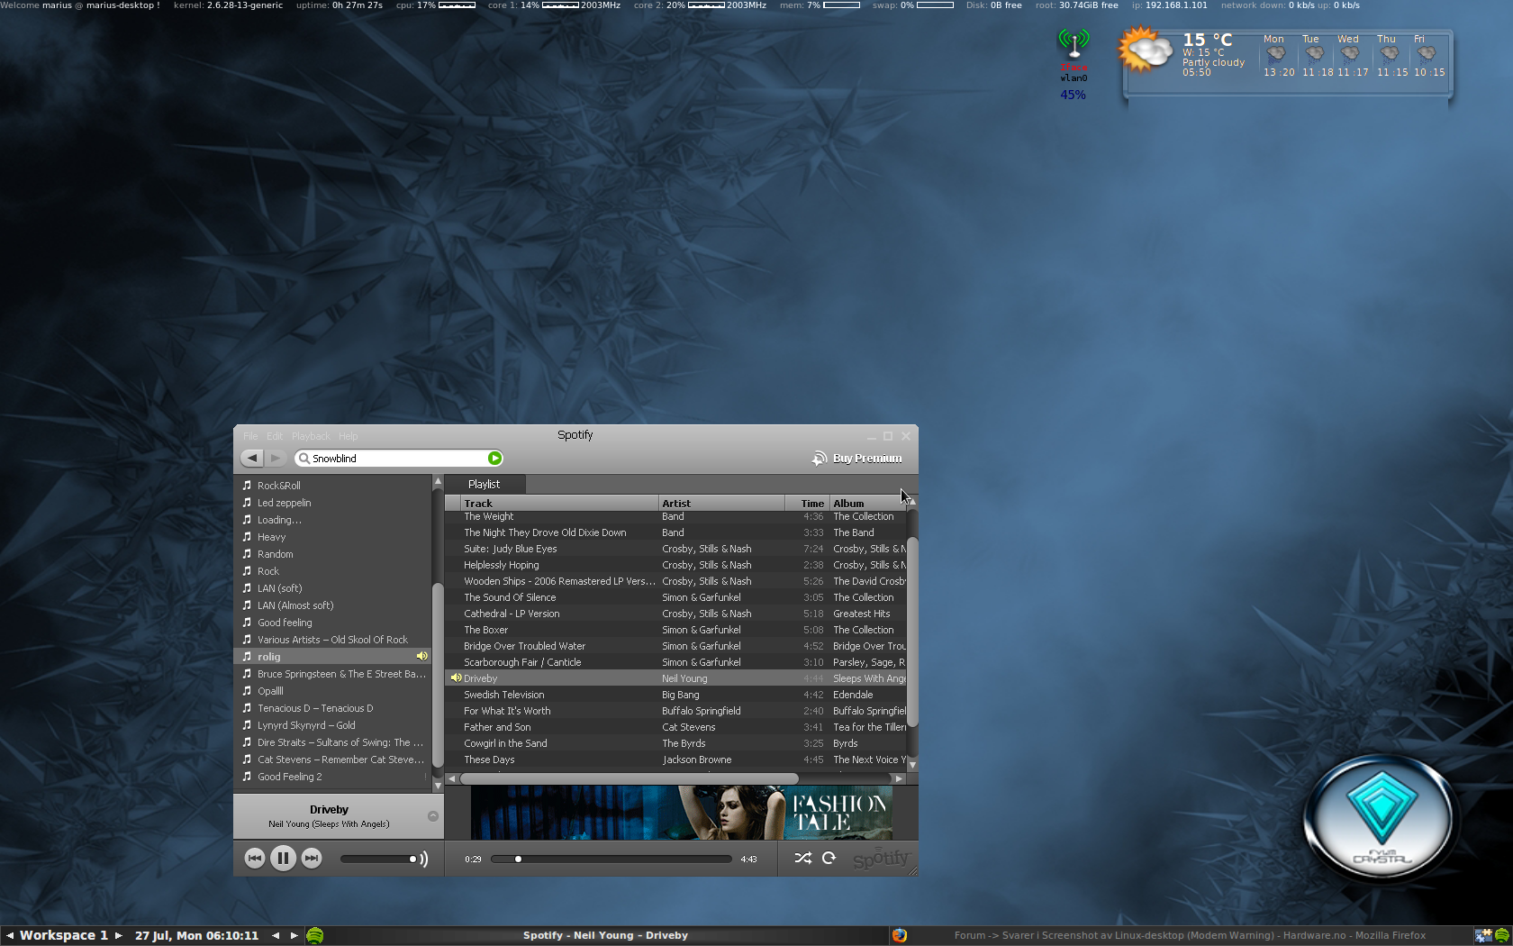Skip to next track button
The width and height of the screenshot is (1513, 946).
coord(312,859)
